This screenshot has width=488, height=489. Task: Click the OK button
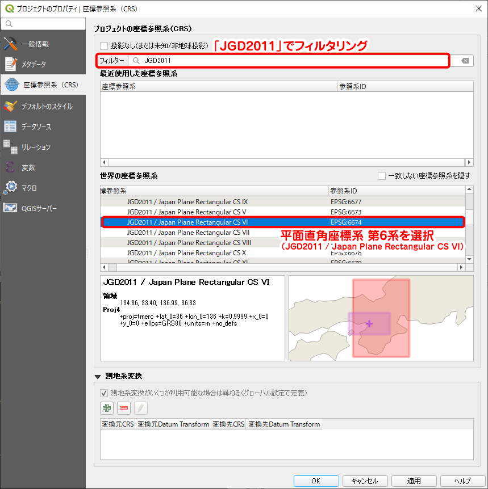[x=316, y=481]
